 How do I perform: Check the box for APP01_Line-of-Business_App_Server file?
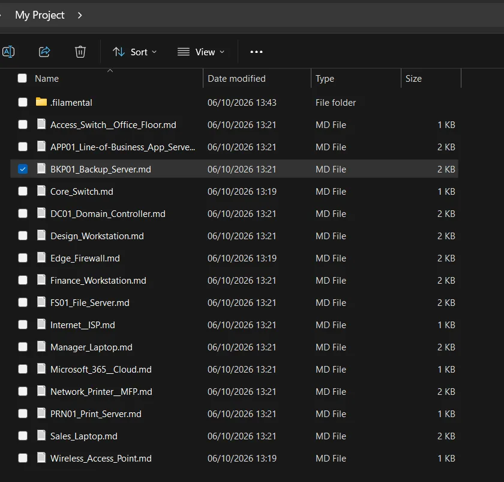[23, 147]
